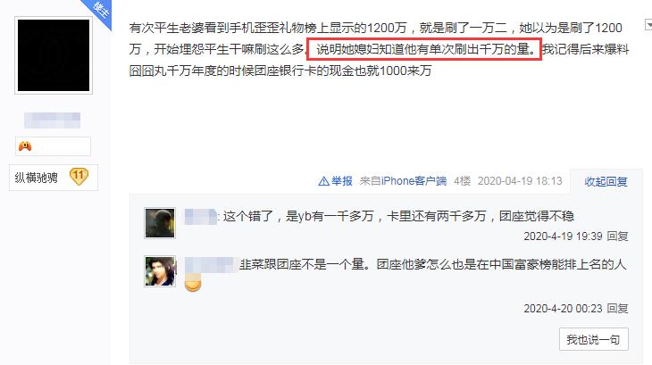Viewport: 652px width, 365px height.
Task: Click the level 11 gold heart badge
Action: tap(79, 177)
